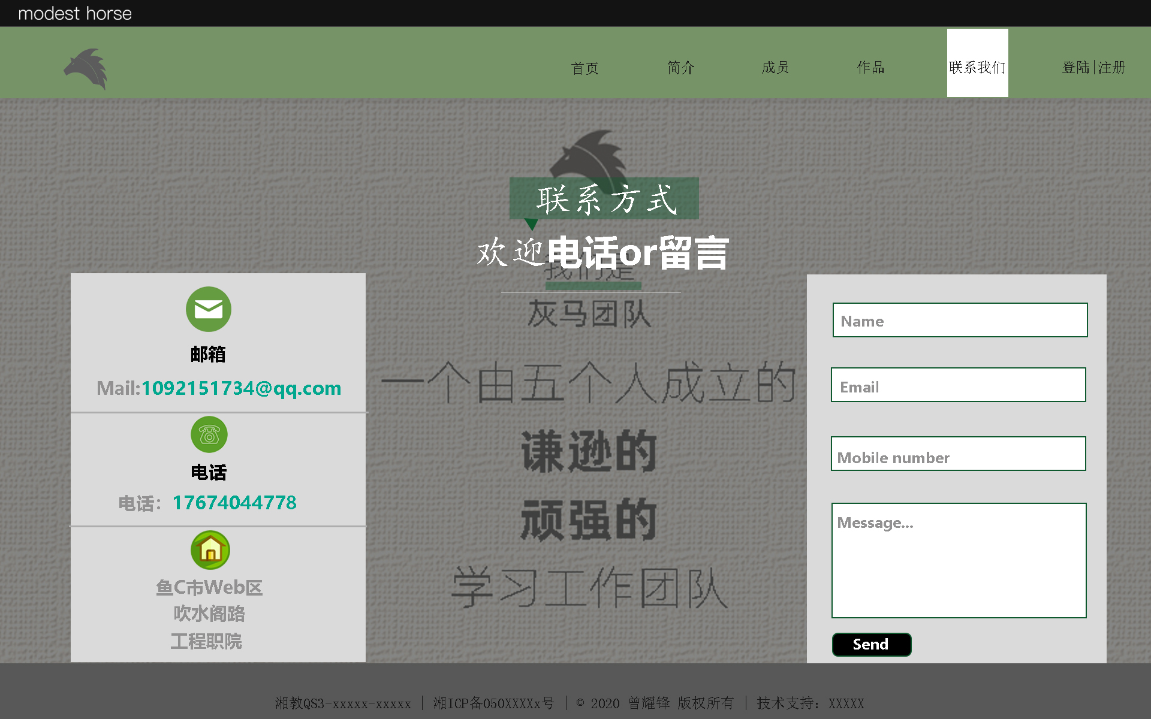The height and width of the screenshot is (719, 1151).
Task: Open the 首页 home menu item
Action: click(584, 68)
